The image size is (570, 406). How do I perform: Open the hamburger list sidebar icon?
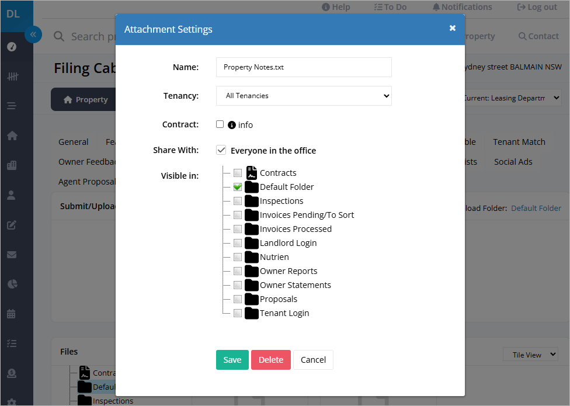coord(12,106)
